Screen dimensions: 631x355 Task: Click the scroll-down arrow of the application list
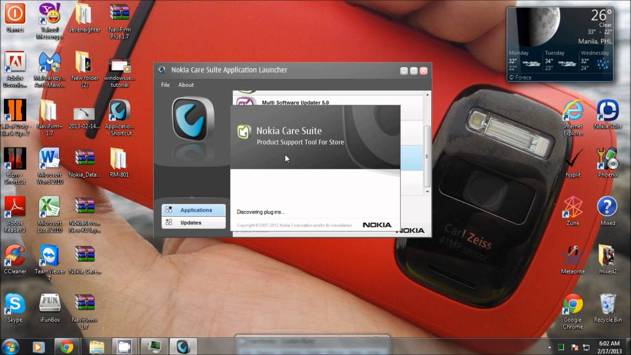click(x=427, y=191)
